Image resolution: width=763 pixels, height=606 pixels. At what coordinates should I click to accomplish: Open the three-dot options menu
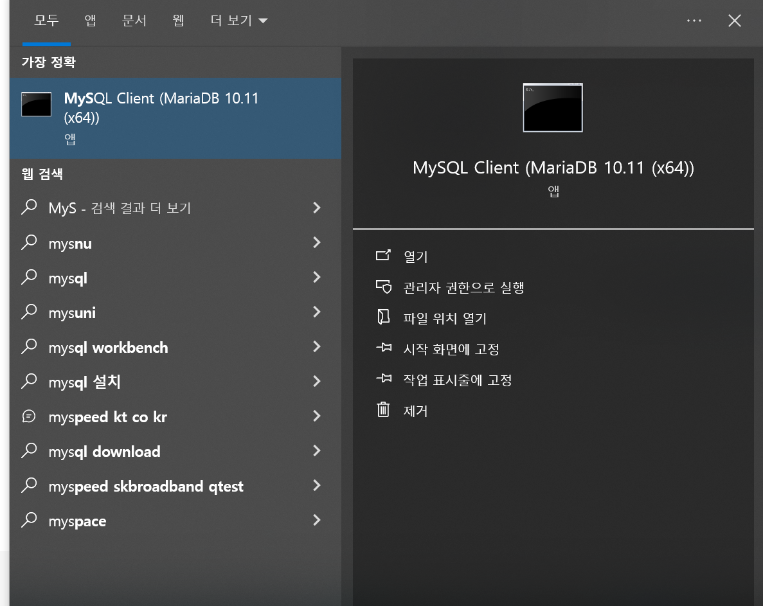[x=694, y=21]
